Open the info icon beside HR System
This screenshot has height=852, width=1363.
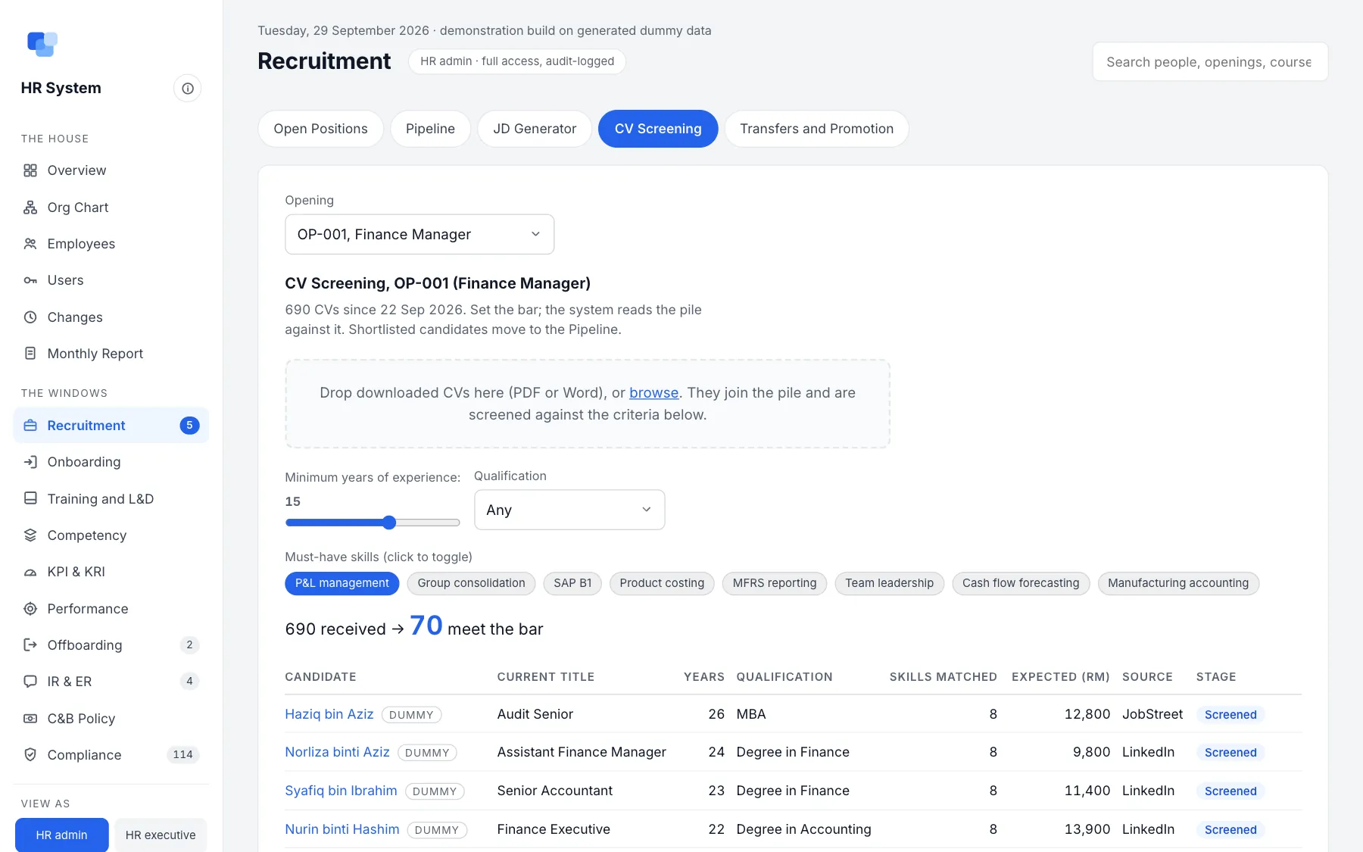coord(188,89)
